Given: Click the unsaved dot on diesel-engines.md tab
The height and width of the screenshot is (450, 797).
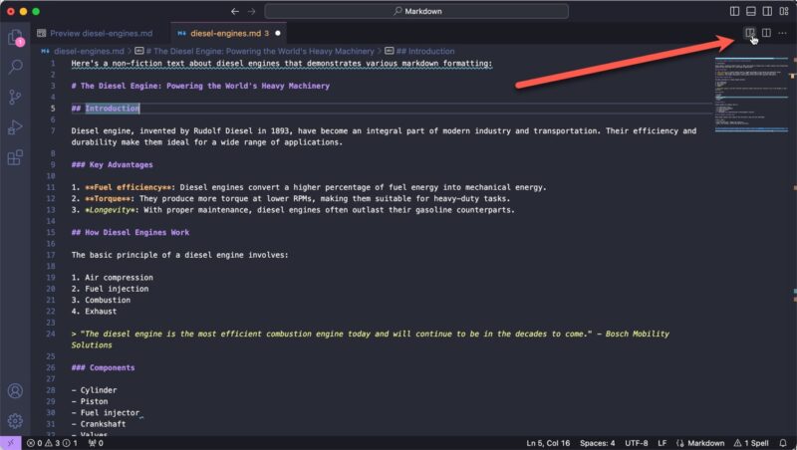Looking at the screenshot, I should [x=278, y=34].
